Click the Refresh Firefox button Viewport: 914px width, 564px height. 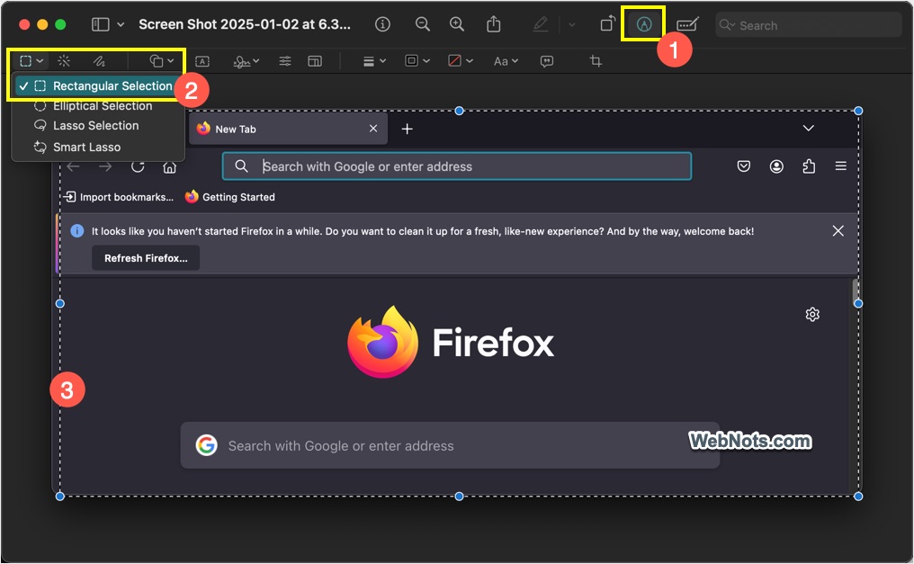click(x=146, y=258)
